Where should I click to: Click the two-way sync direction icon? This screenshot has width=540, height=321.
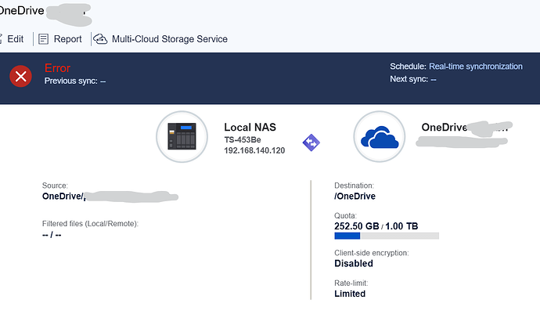pyautogui.click(x=311, y=142)
